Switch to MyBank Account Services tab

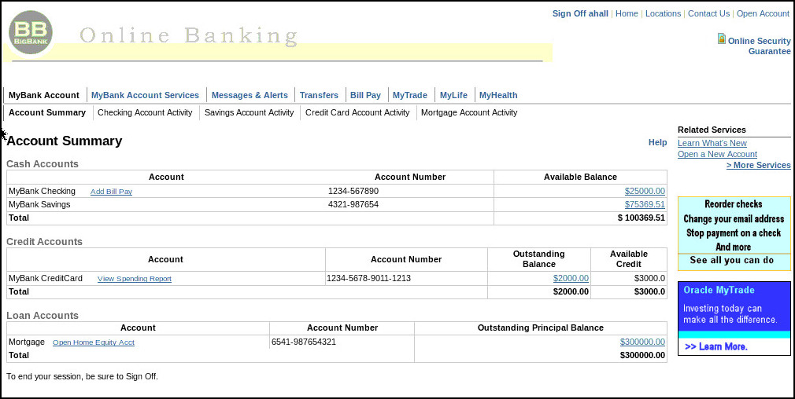[x=145, y=95]
